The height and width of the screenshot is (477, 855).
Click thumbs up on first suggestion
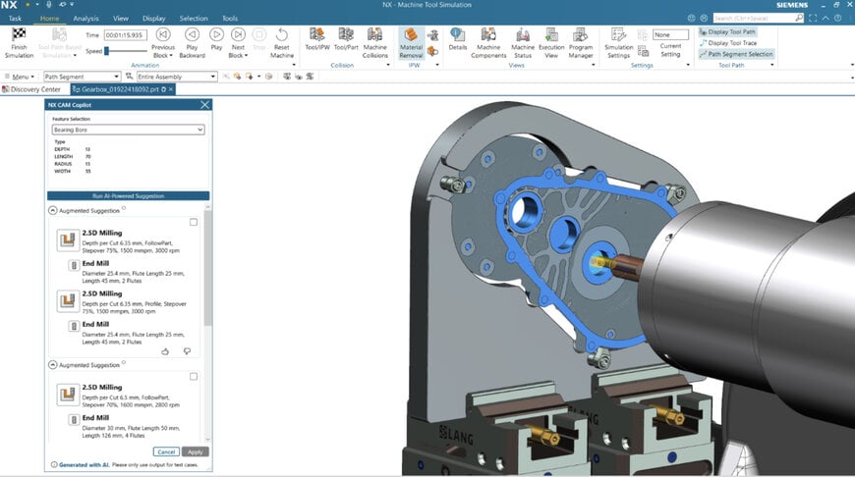tap(165, 350)
